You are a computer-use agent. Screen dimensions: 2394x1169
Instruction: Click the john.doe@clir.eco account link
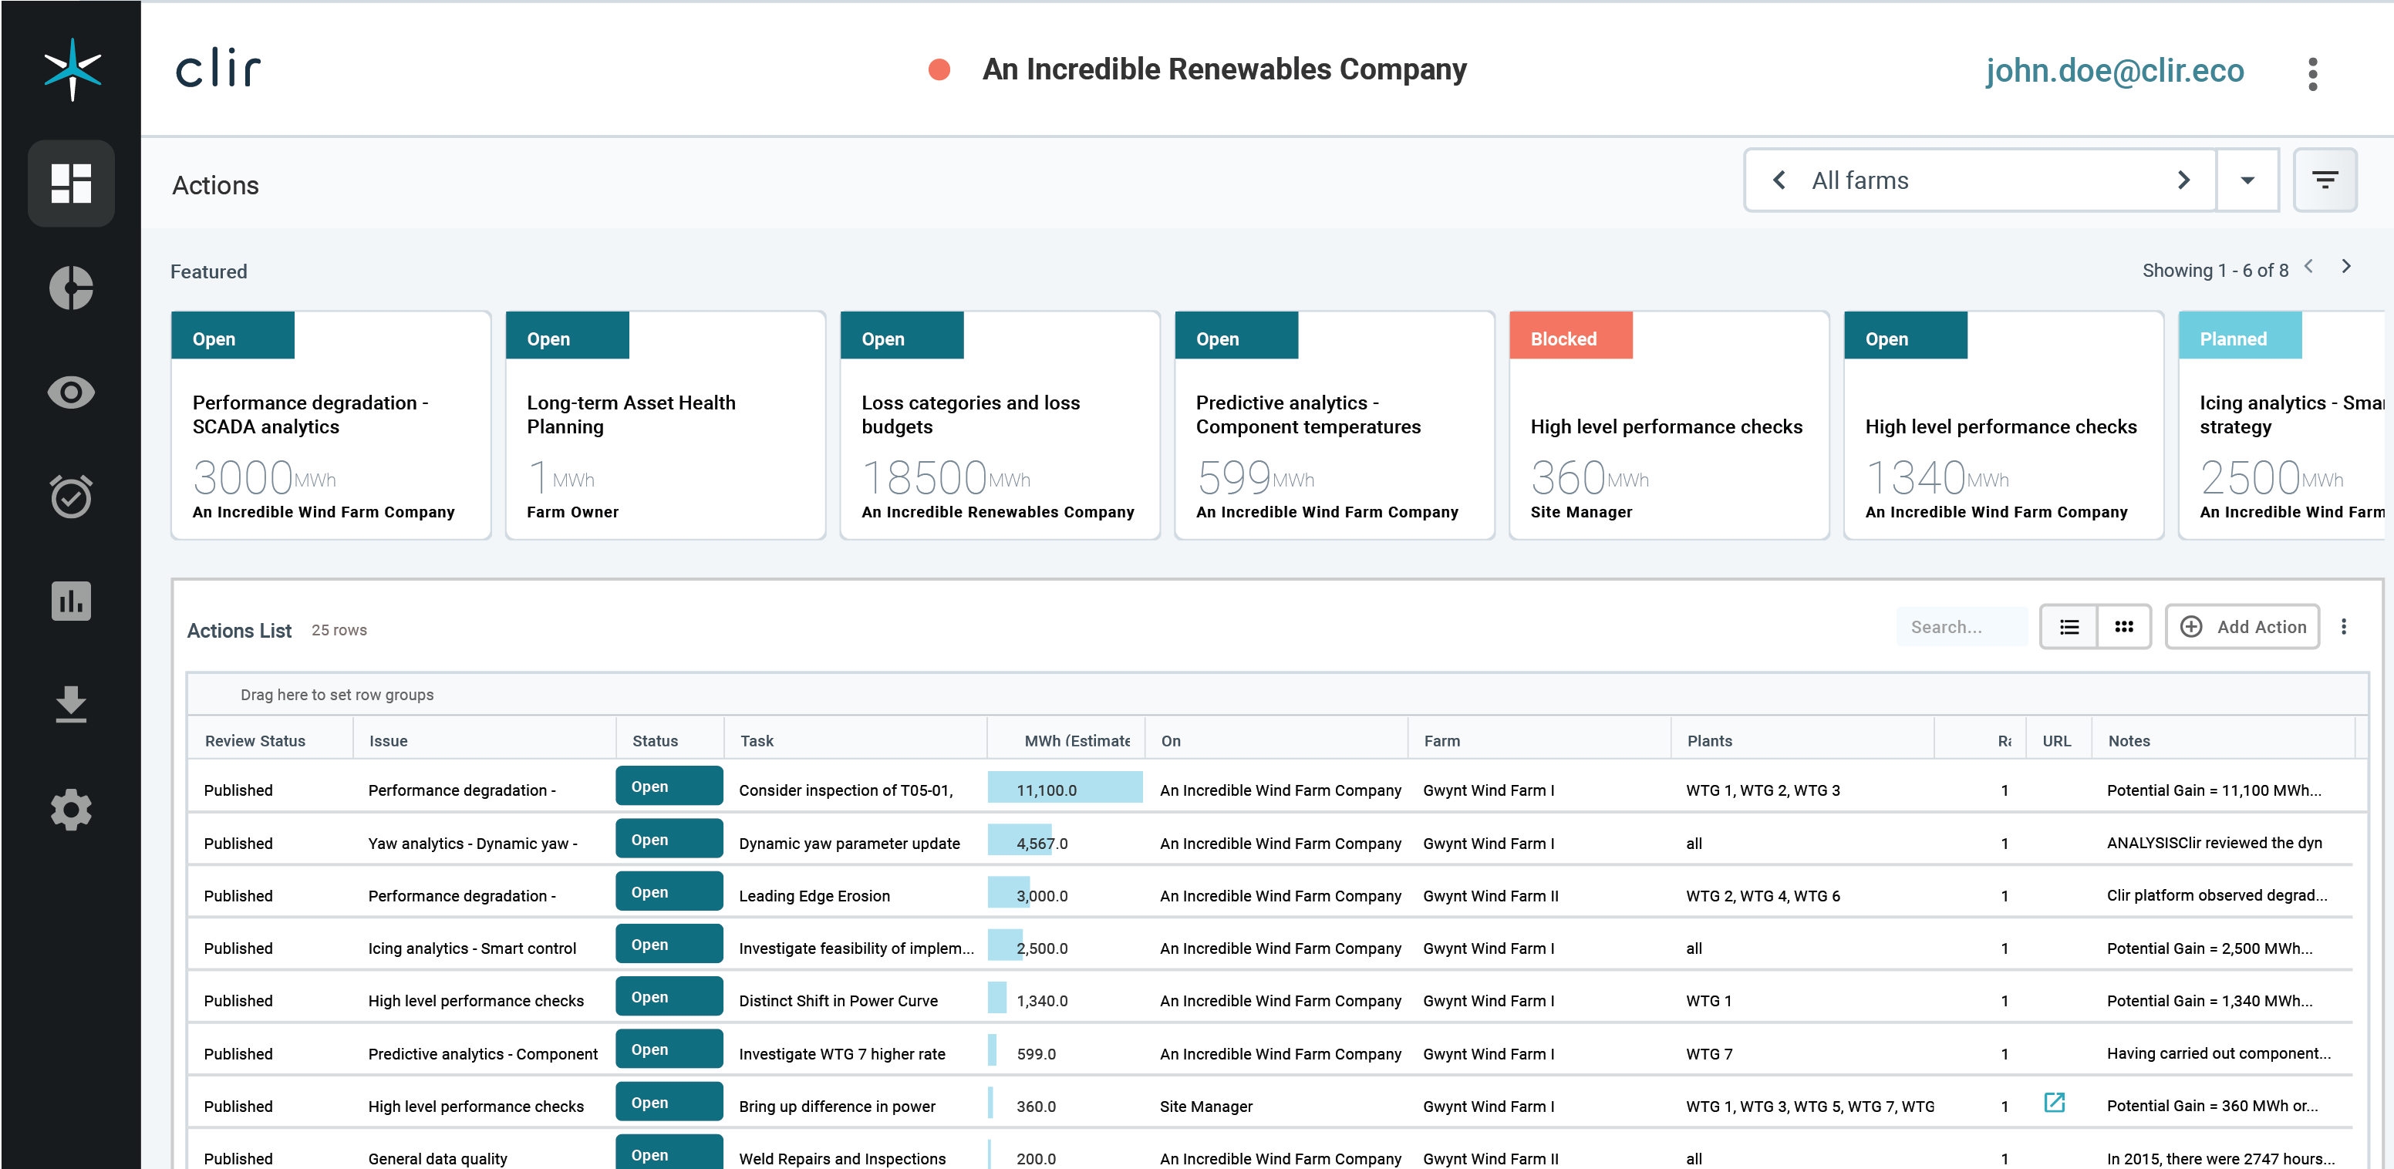point(2114,71)
